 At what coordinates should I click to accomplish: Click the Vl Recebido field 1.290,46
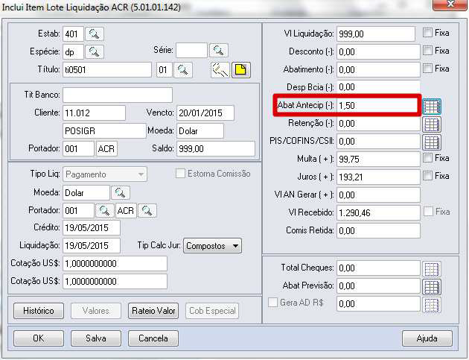click(378, 212)
